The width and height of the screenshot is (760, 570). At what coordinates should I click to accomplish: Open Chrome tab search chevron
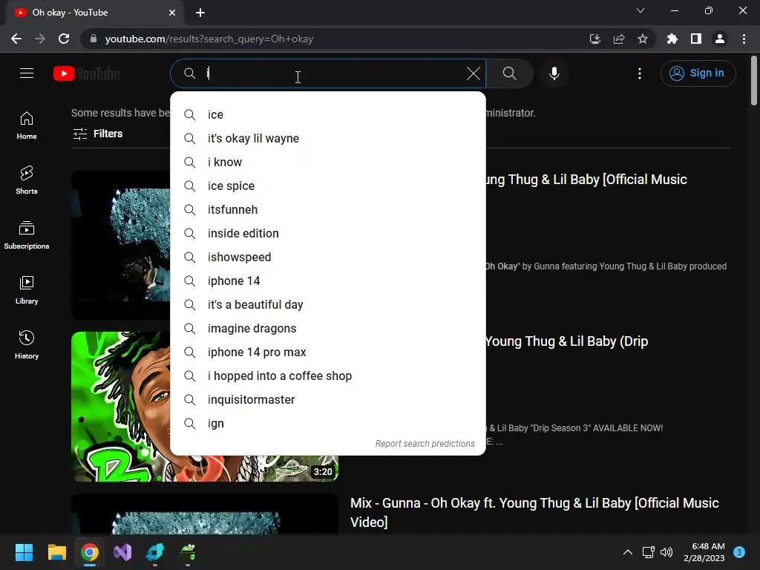641,10
